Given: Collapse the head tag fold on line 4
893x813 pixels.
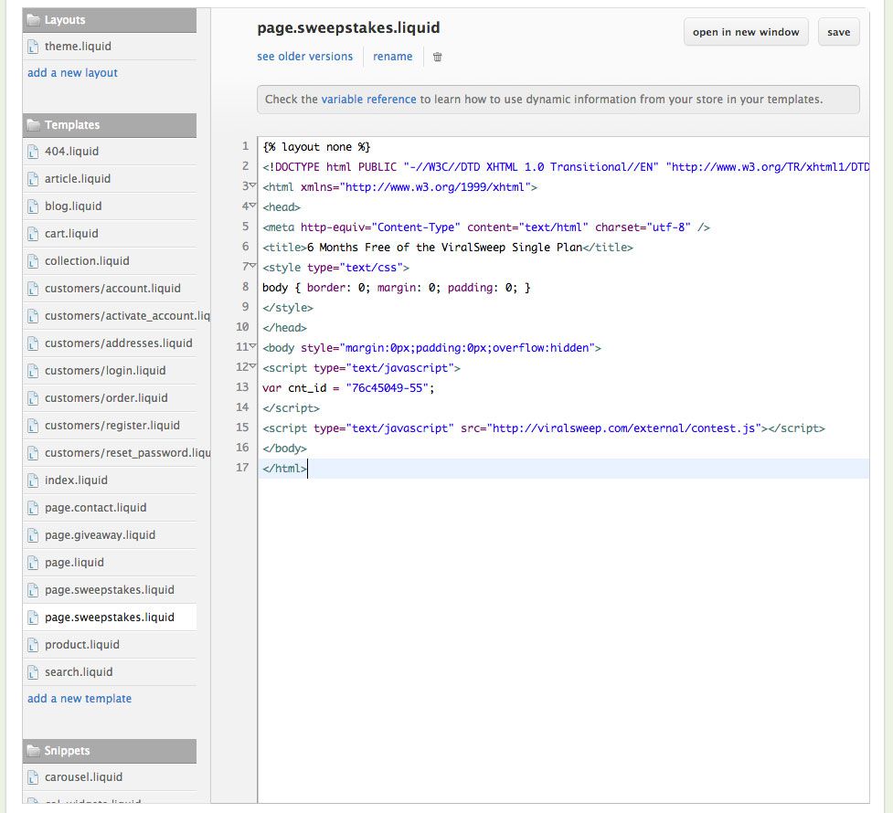Looking at the screenshot, I should pos(253,206).
